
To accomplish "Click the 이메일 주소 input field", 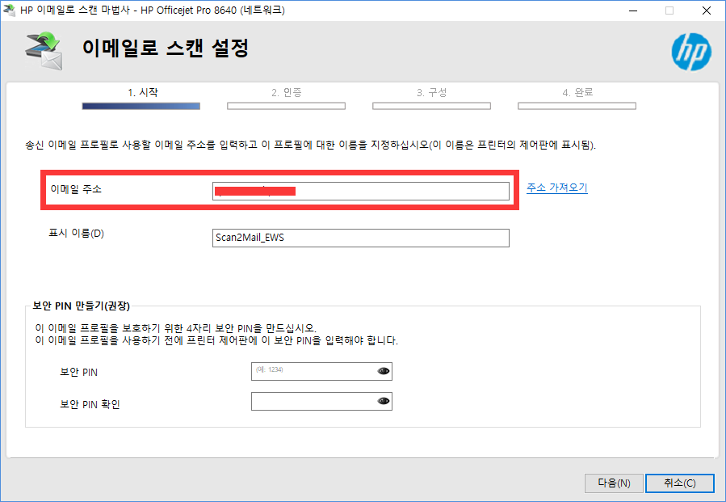I will [361, 191].
